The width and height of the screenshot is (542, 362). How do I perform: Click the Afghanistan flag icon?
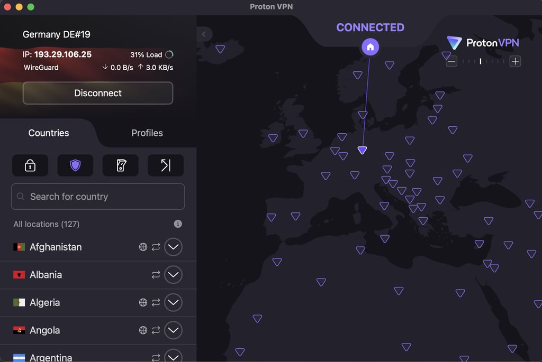coord(19,247)
